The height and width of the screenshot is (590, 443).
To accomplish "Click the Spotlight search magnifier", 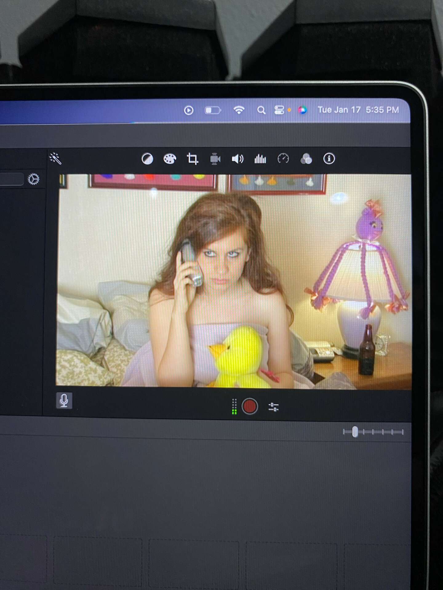I will click(261, 110).
